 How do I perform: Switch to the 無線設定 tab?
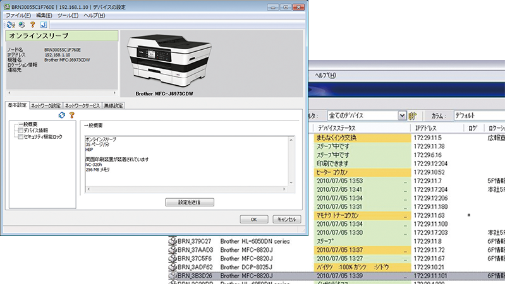pyautogui.click(x=113, y=105)
